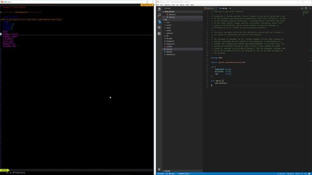
Task: Open the Go menu in VS Code
Action: pyautogui.click(x=177, y=5)
